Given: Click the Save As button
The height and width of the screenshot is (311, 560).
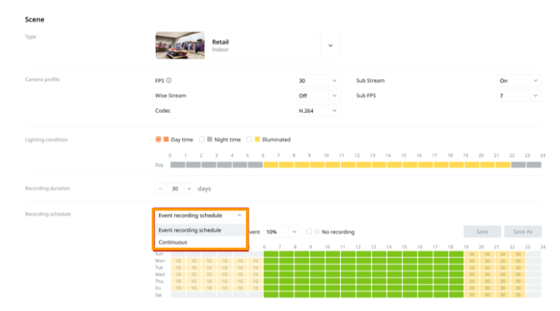Looking at the screenshot, I should pos(522,232).
